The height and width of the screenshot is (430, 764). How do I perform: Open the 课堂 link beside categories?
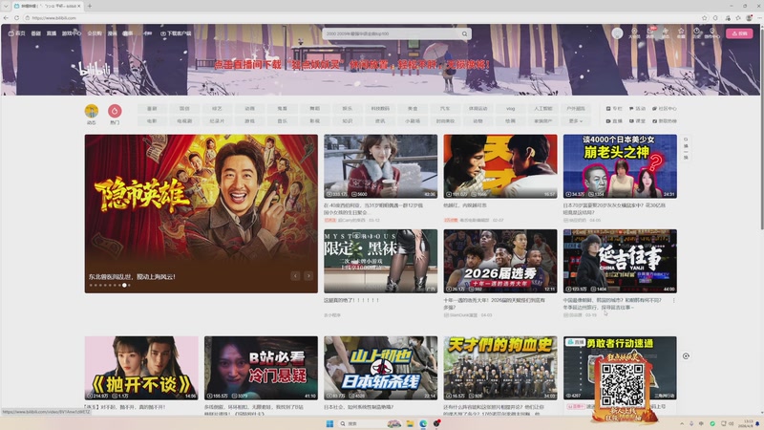637,121
